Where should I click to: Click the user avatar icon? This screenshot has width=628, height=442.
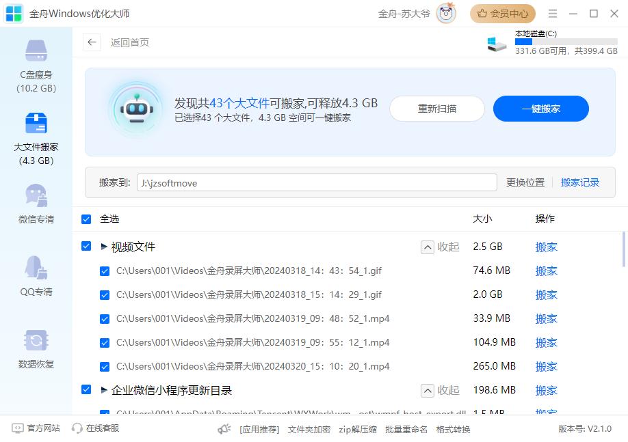click(x=446, y=14)
